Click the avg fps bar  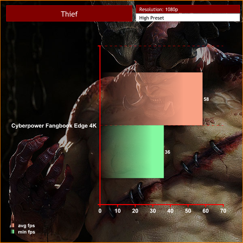pyautogui.click(x=151, y=99)
